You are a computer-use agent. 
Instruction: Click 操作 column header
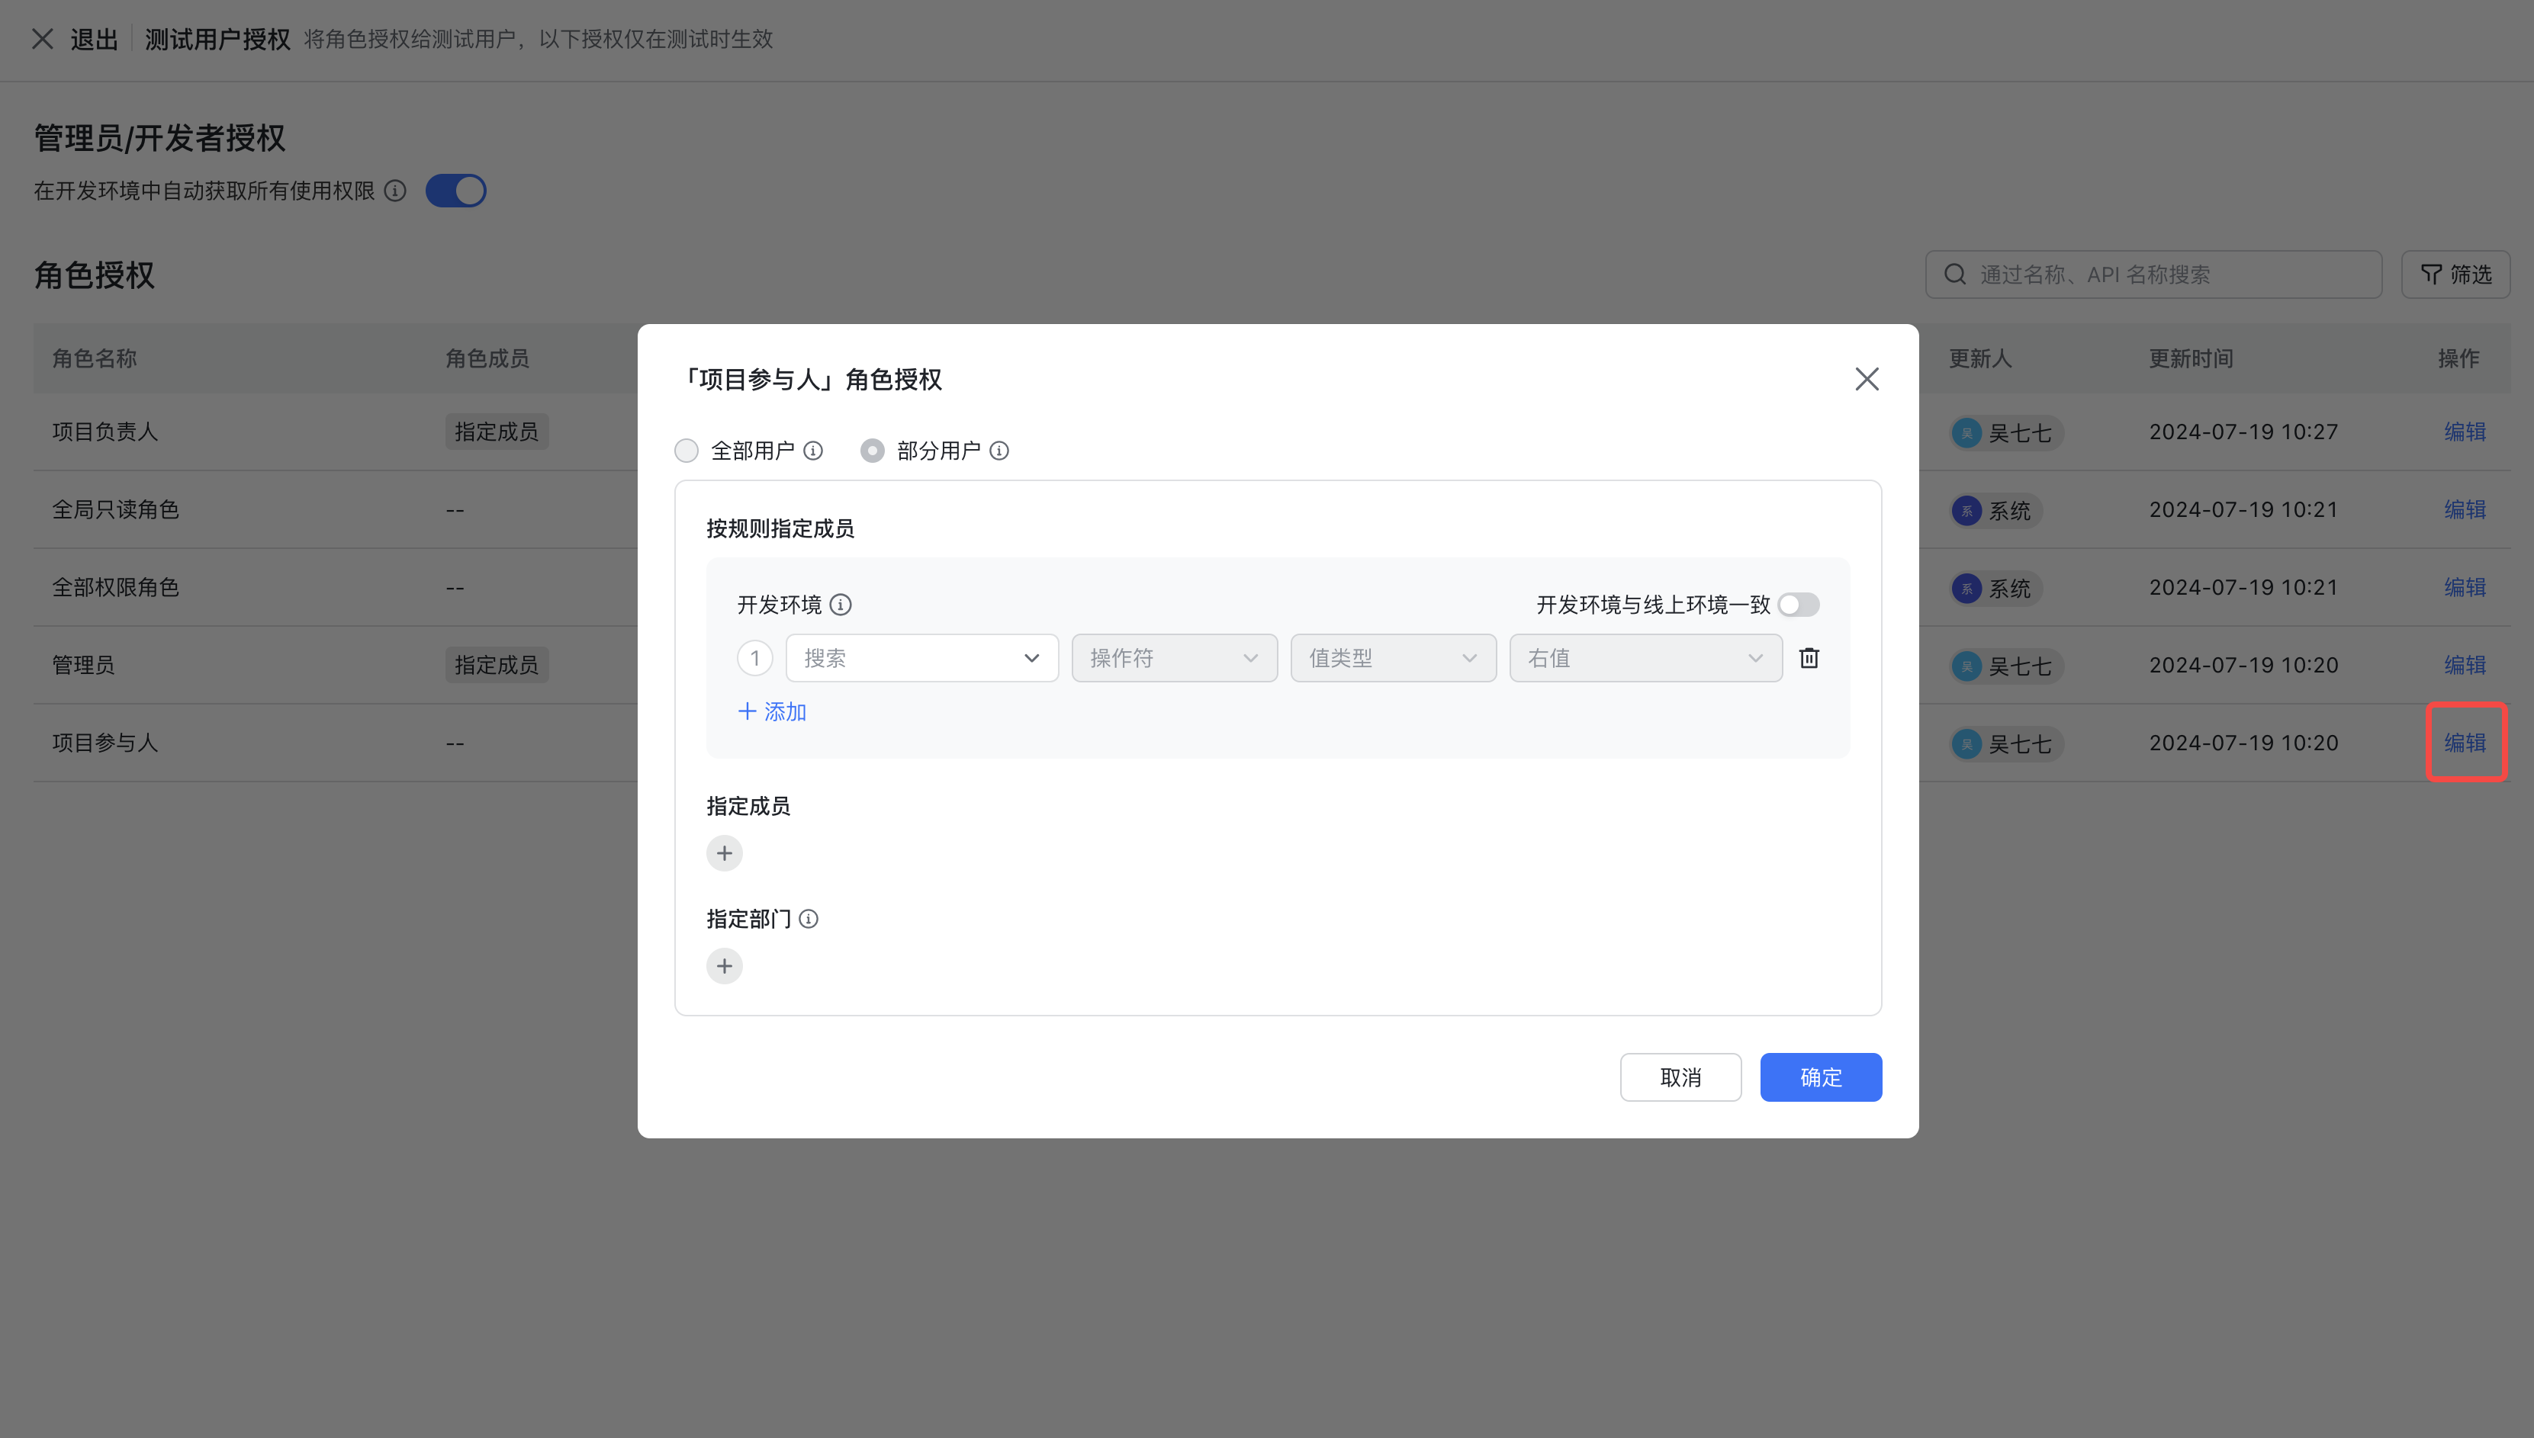click(2458, 358)
